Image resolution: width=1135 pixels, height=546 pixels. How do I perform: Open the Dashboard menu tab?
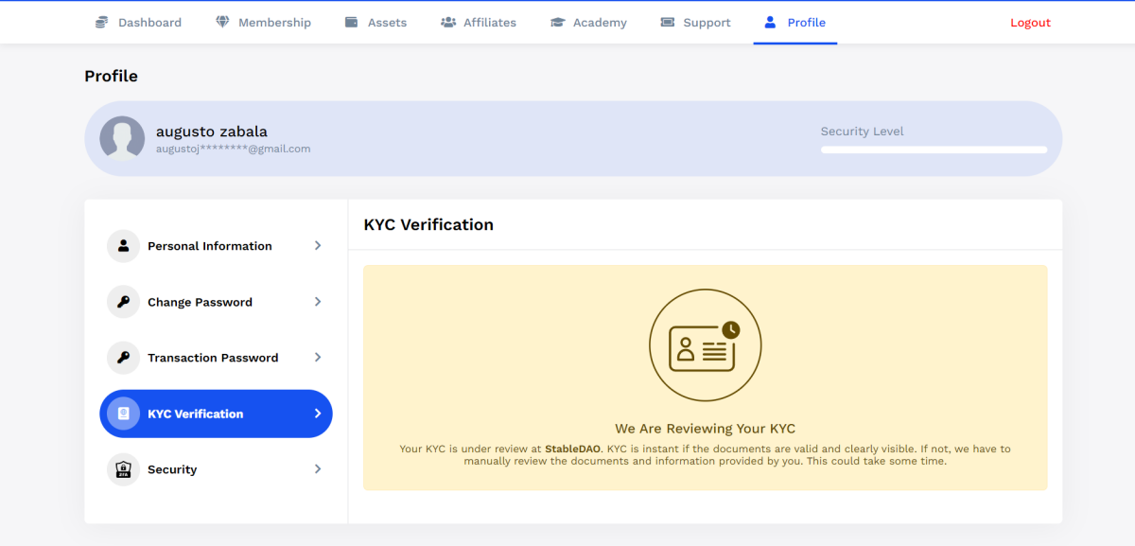point(138,22)
